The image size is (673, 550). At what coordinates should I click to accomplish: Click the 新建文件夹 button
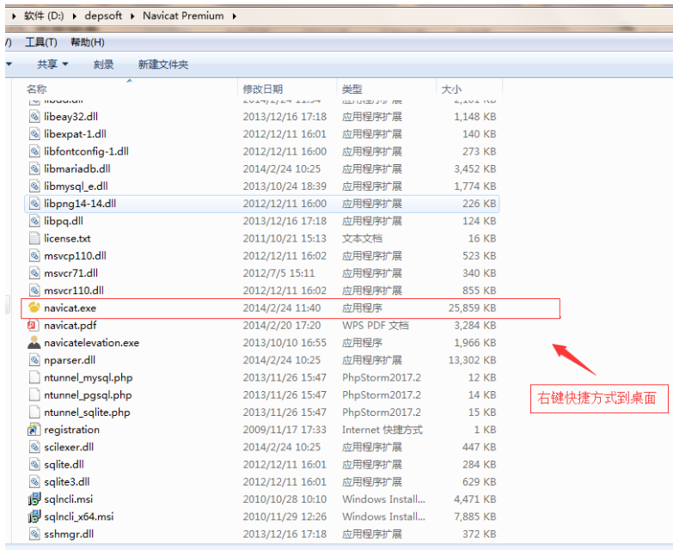pyautogui.click(x=163, y=64)
